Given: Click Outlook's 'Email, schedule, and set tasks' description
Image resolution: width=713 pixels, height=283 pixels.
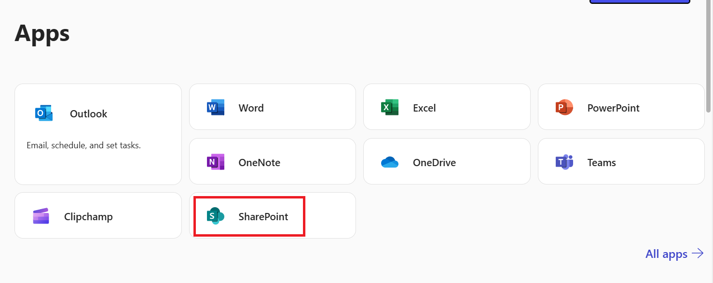Looking at the screenshot, I should pos(83,145).
